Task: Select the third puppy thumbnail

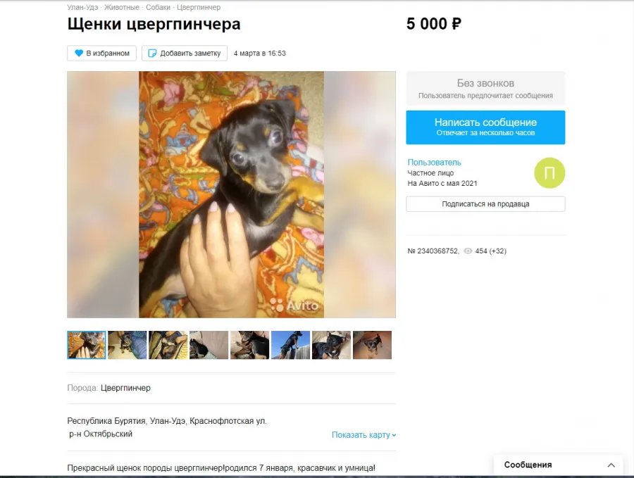Action: point(168,345)
